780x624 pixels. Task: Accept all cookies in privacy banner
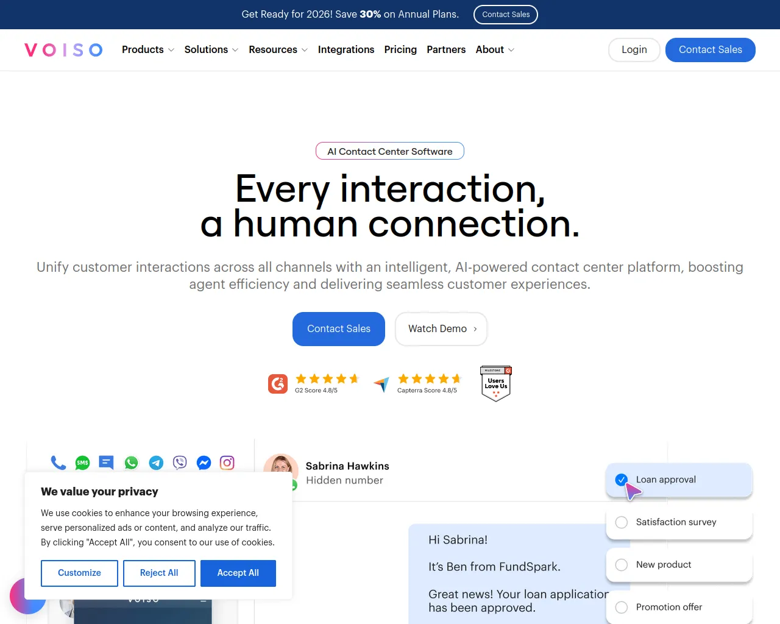238,573
